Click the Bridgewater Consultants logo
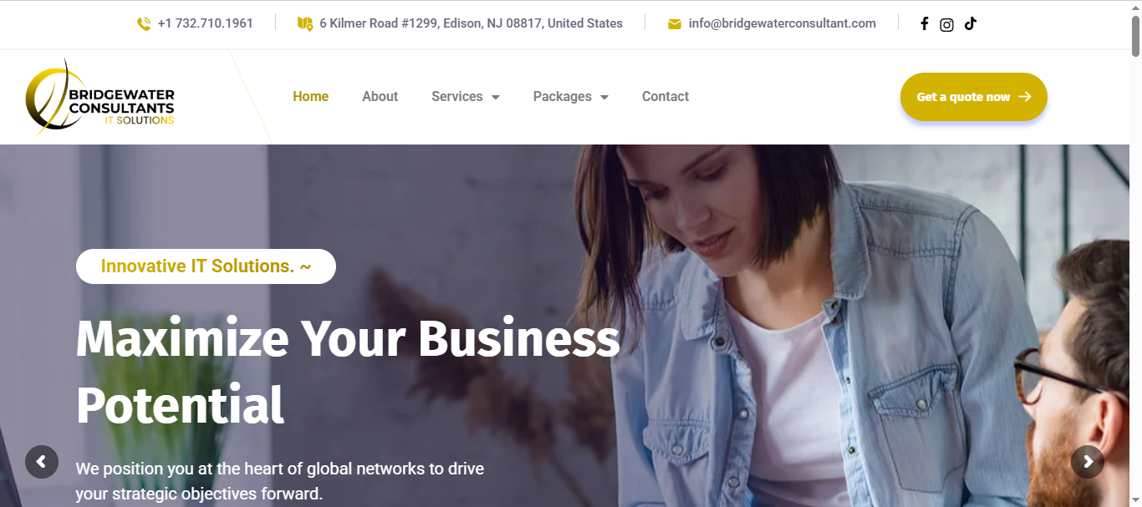This screenshot has height=507, width=1142. coord(100,96)
